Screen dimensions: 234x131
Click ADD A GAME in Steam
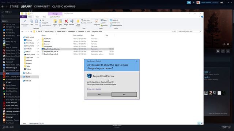pyautogui.click(x=8, y=127)
